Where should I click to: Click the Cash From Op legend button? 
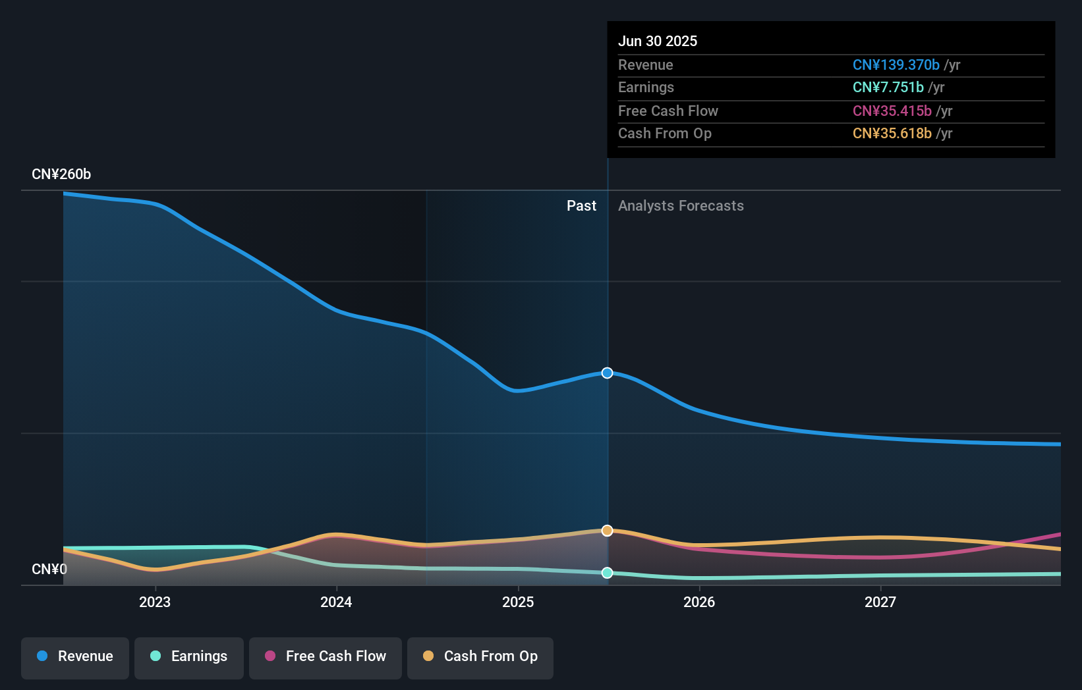pyautogui.click(x=480, y=658)
